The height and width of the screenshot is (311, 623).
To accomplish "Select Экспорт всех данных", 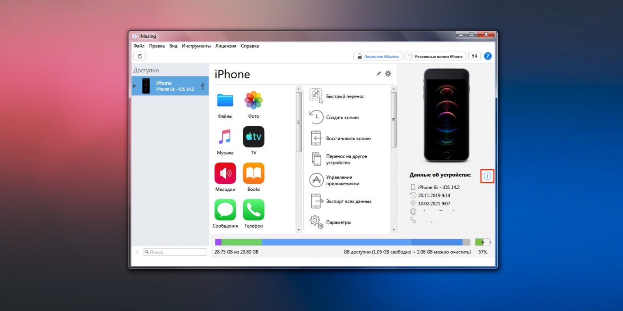I will (x=341, y=202).
